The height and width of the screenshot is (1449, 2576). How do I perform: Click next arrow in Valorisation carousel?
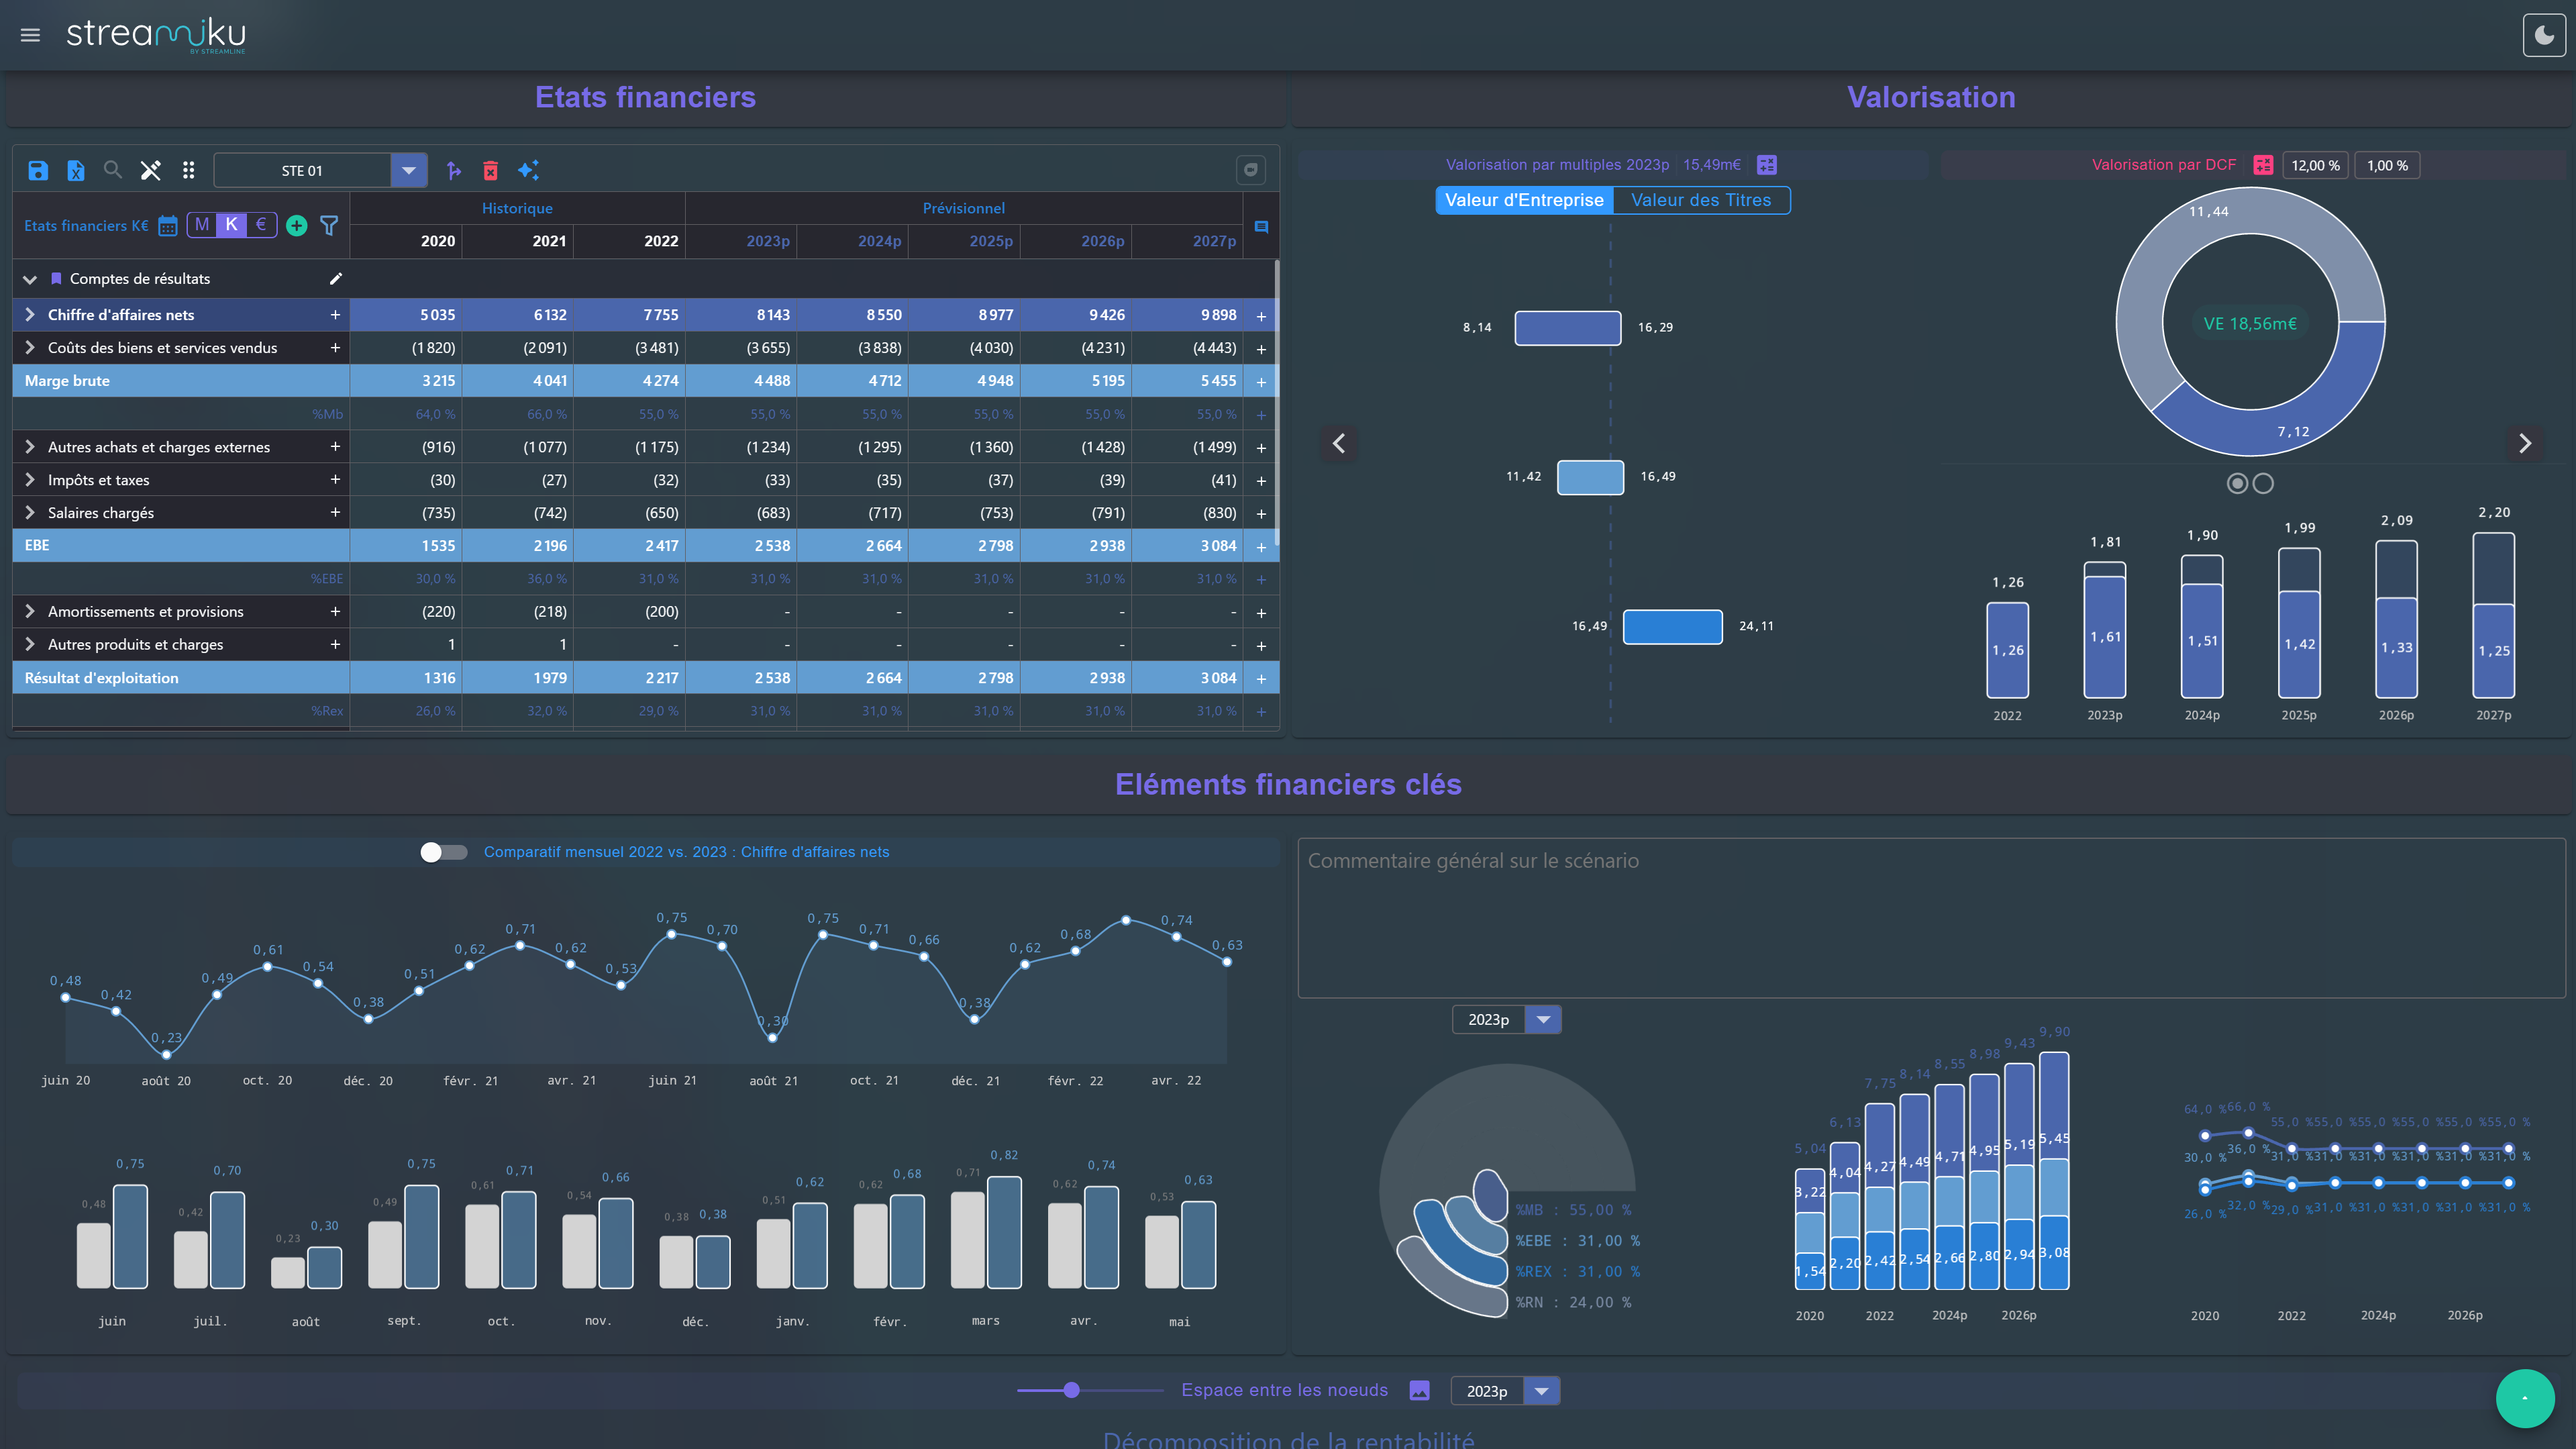tap(2524, 443)
